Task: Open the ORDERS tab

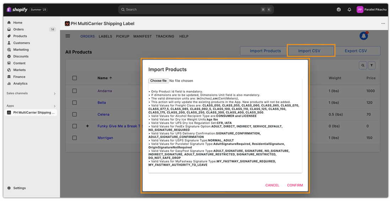Action: [87, 36]
